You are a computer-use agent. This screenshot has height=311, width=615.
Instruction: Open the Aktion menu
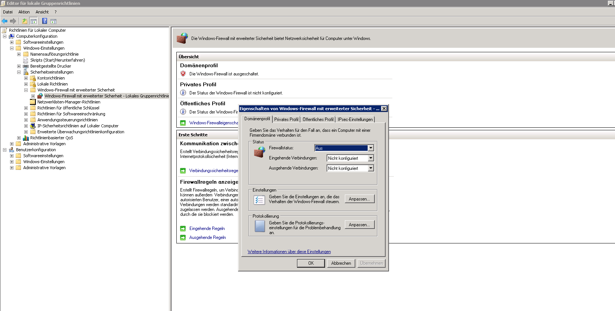[24, 12]
